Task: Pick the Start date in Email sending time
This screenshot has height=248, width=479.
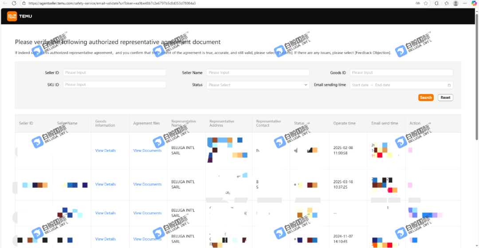Action: [360, 85]
